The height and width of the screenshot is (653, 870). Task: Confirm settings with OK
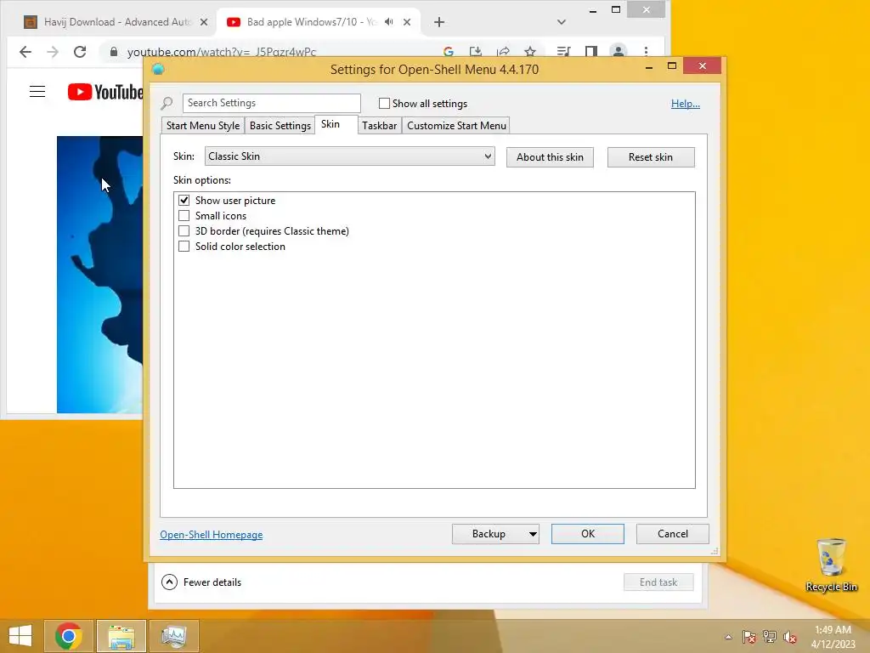coord(588,534)
